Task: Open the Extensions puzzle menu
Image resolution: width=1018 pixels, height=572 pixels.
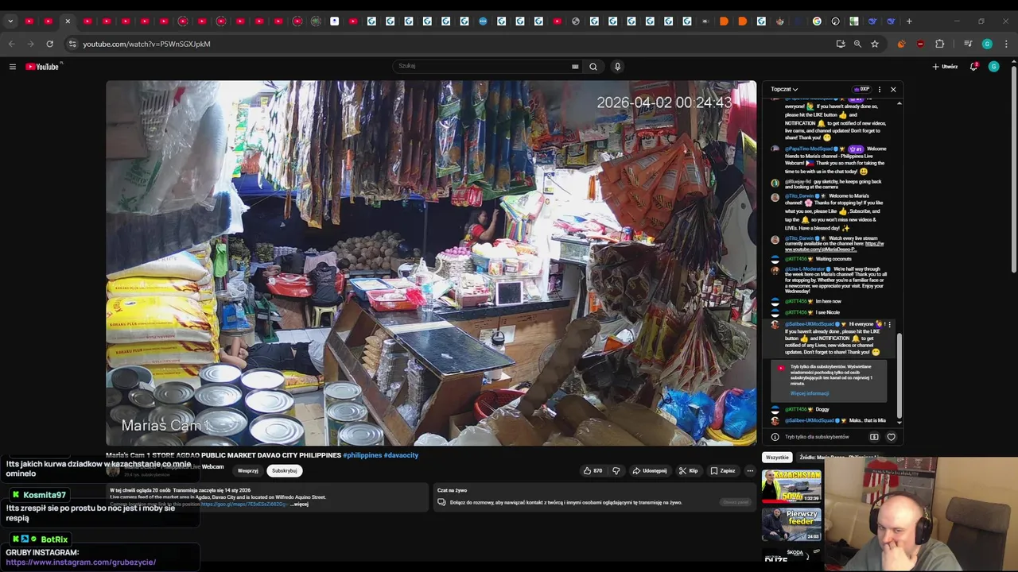Action: coord(939,44)
